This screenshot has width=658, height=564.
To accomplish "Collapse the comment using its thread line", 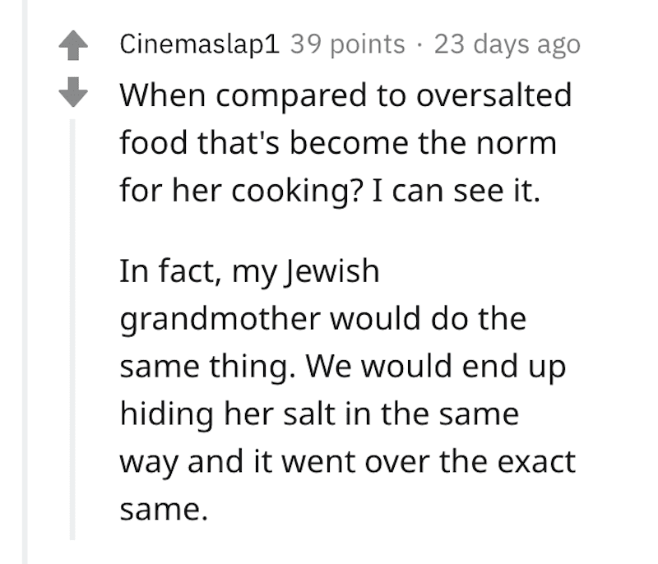I will pos(72,330).
